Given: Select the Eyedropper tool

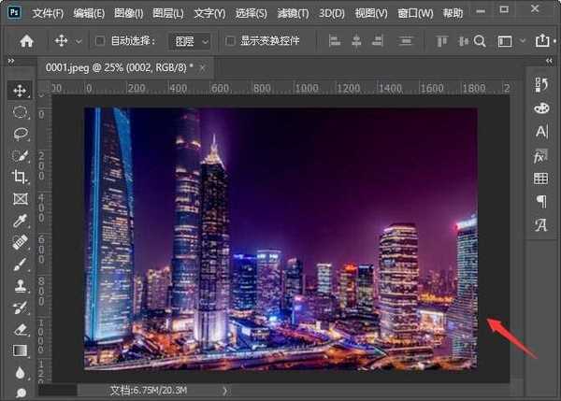Looking at the screenshot, I should pyautogui.click(x=20, y=221).
